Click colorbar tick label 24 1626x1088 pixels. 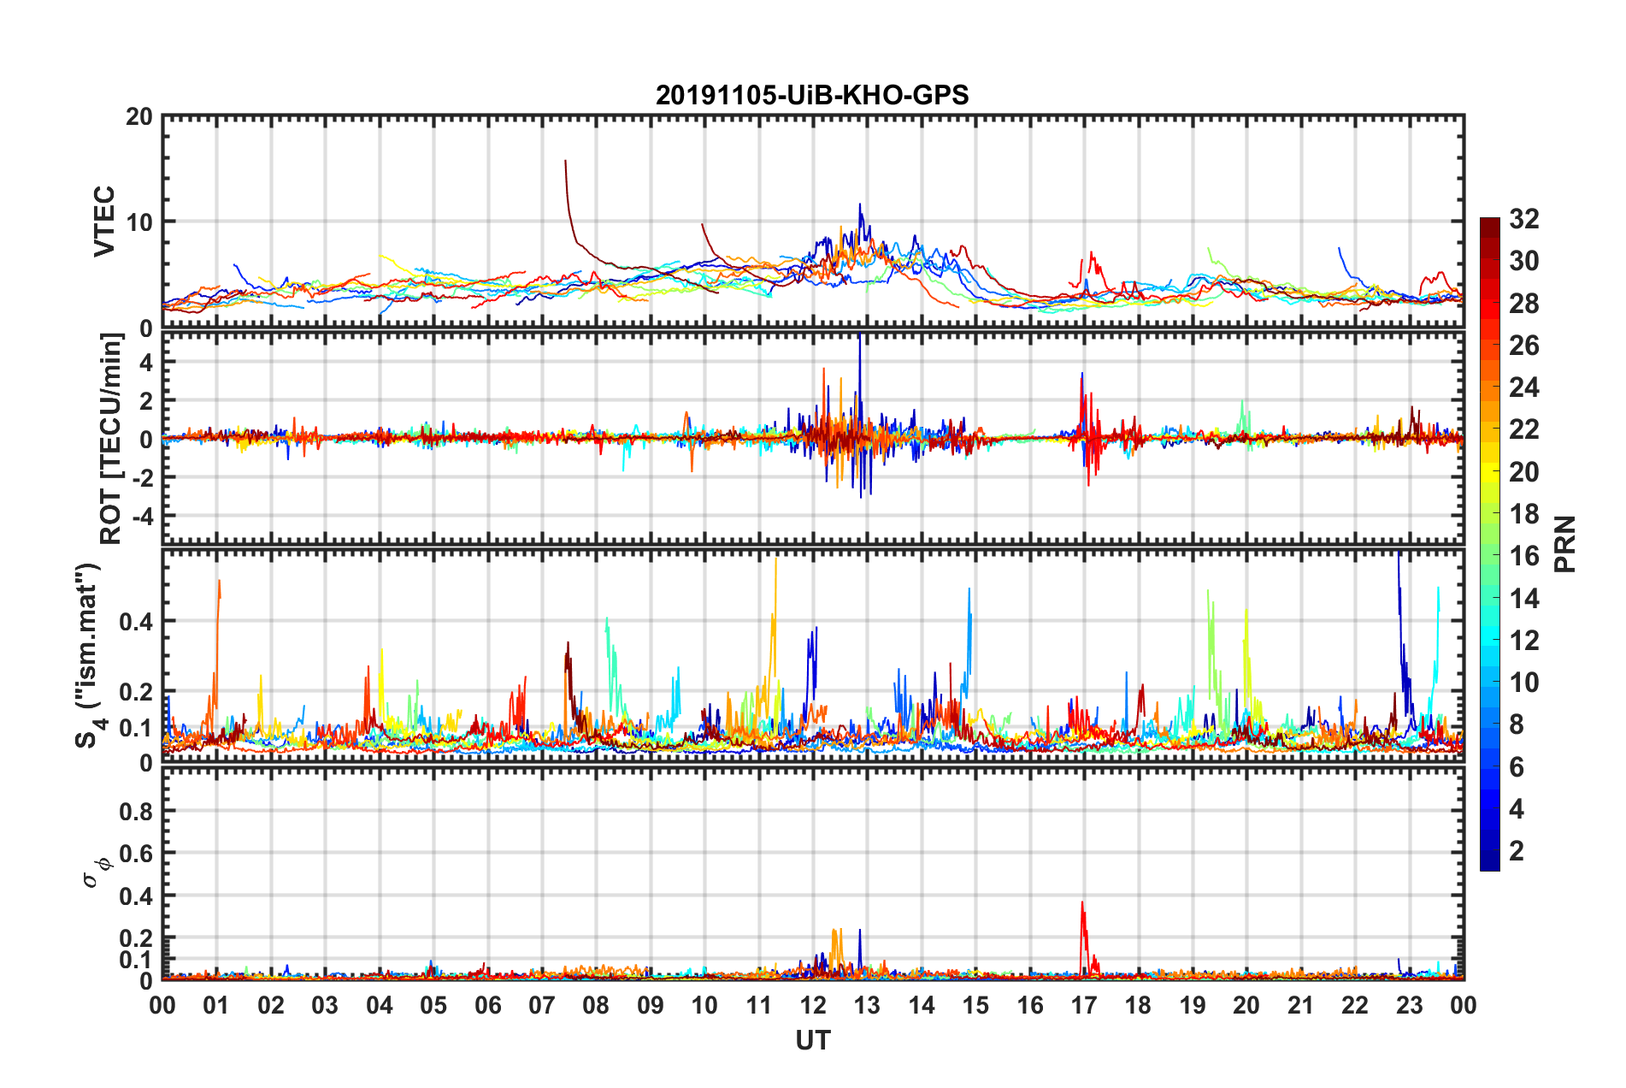pyautogui.click(x=1524, y=387)
